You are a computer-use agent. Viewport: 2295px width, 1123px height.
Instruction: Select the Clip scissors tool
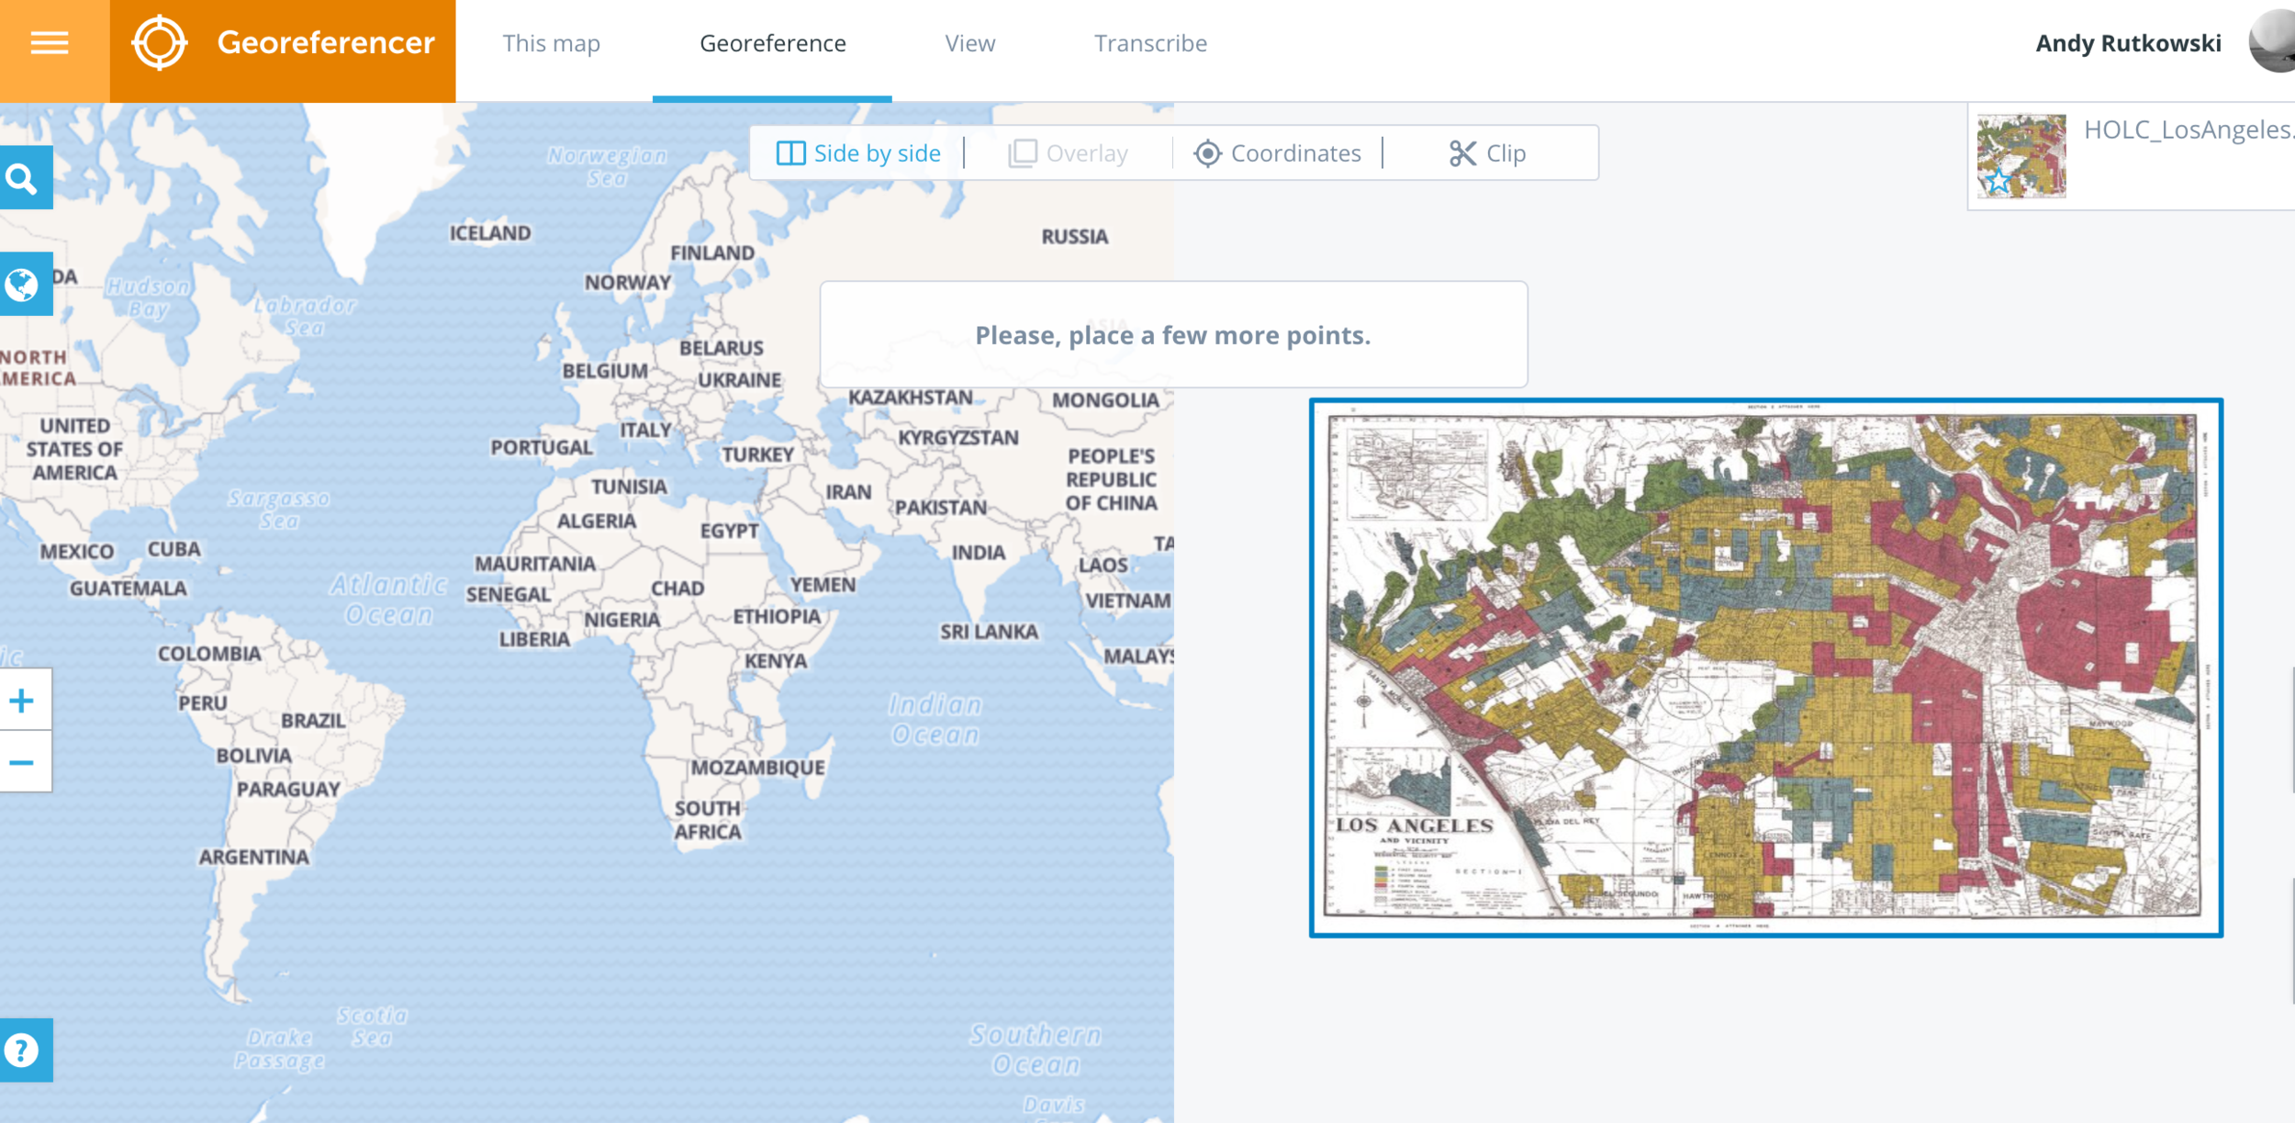1487,153
